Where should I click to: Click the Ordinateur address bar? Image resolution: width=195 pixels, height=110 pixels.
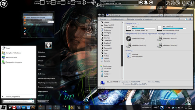[133, 15]
